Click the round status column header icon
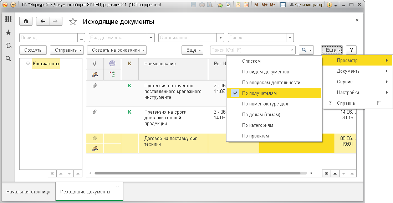This screenshot has height=203, width=393. click(x=112, y=64)
